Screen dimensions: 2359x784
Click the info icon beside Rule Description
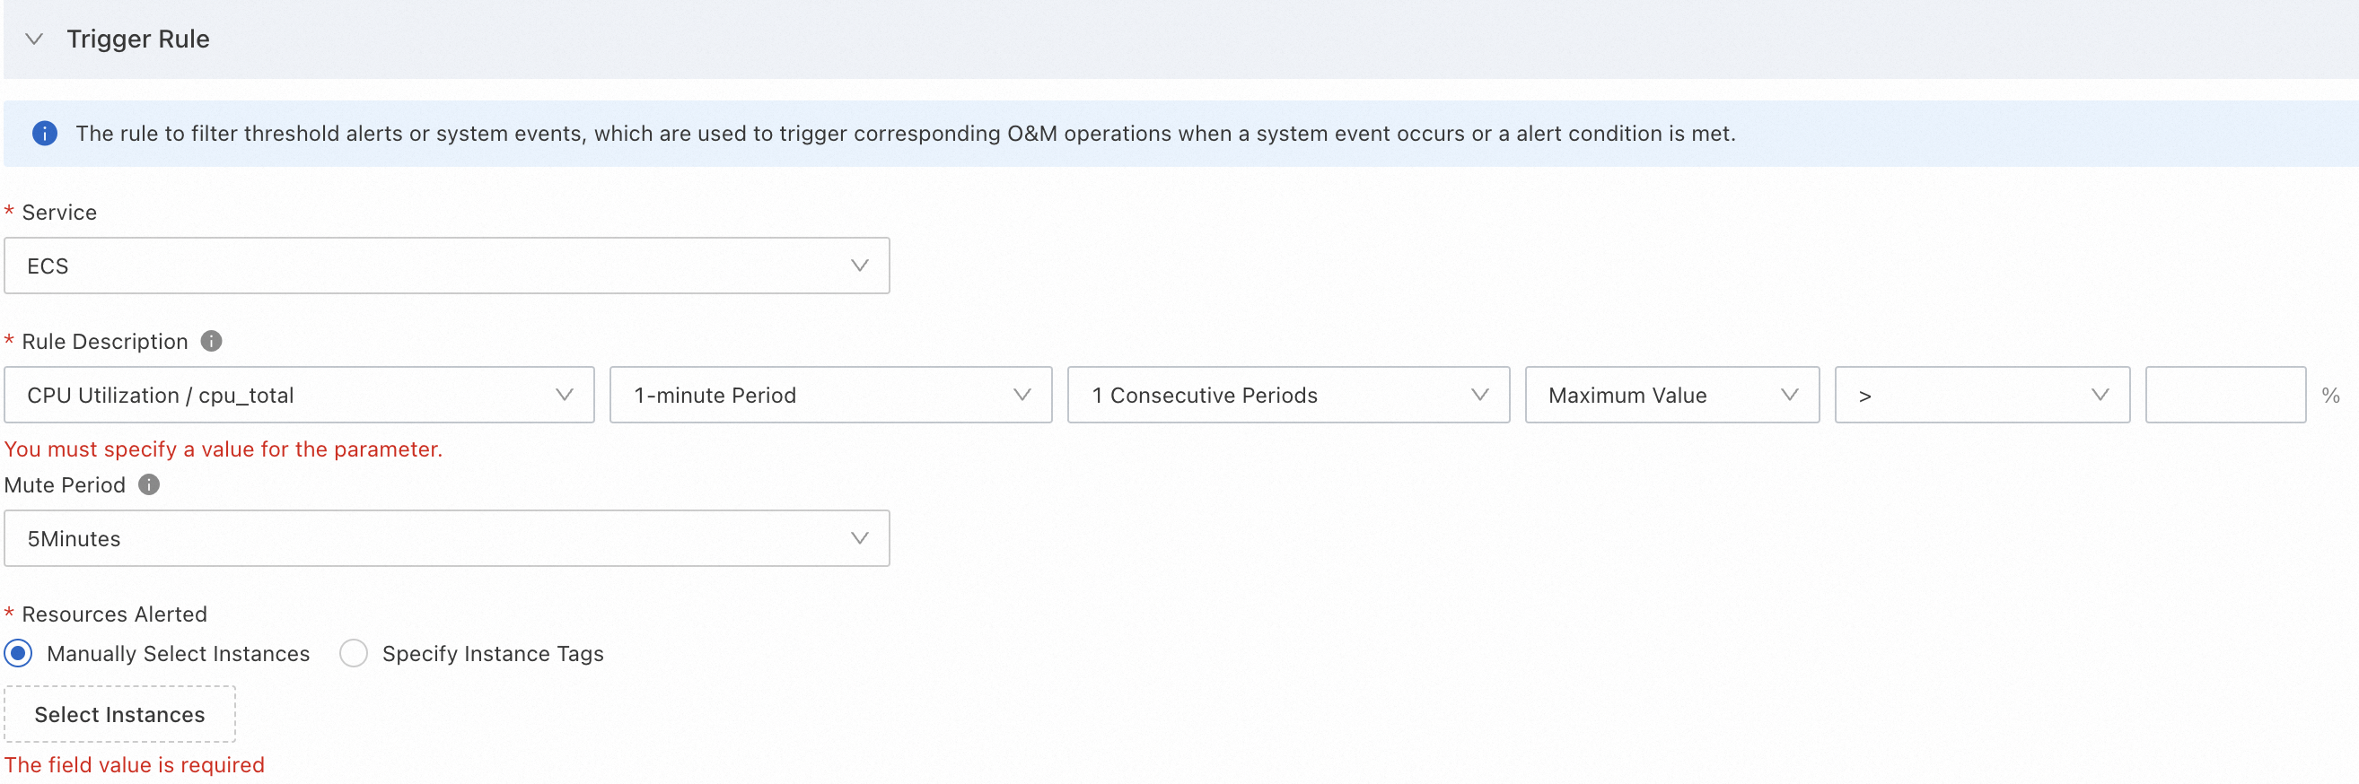coord(212,341)
